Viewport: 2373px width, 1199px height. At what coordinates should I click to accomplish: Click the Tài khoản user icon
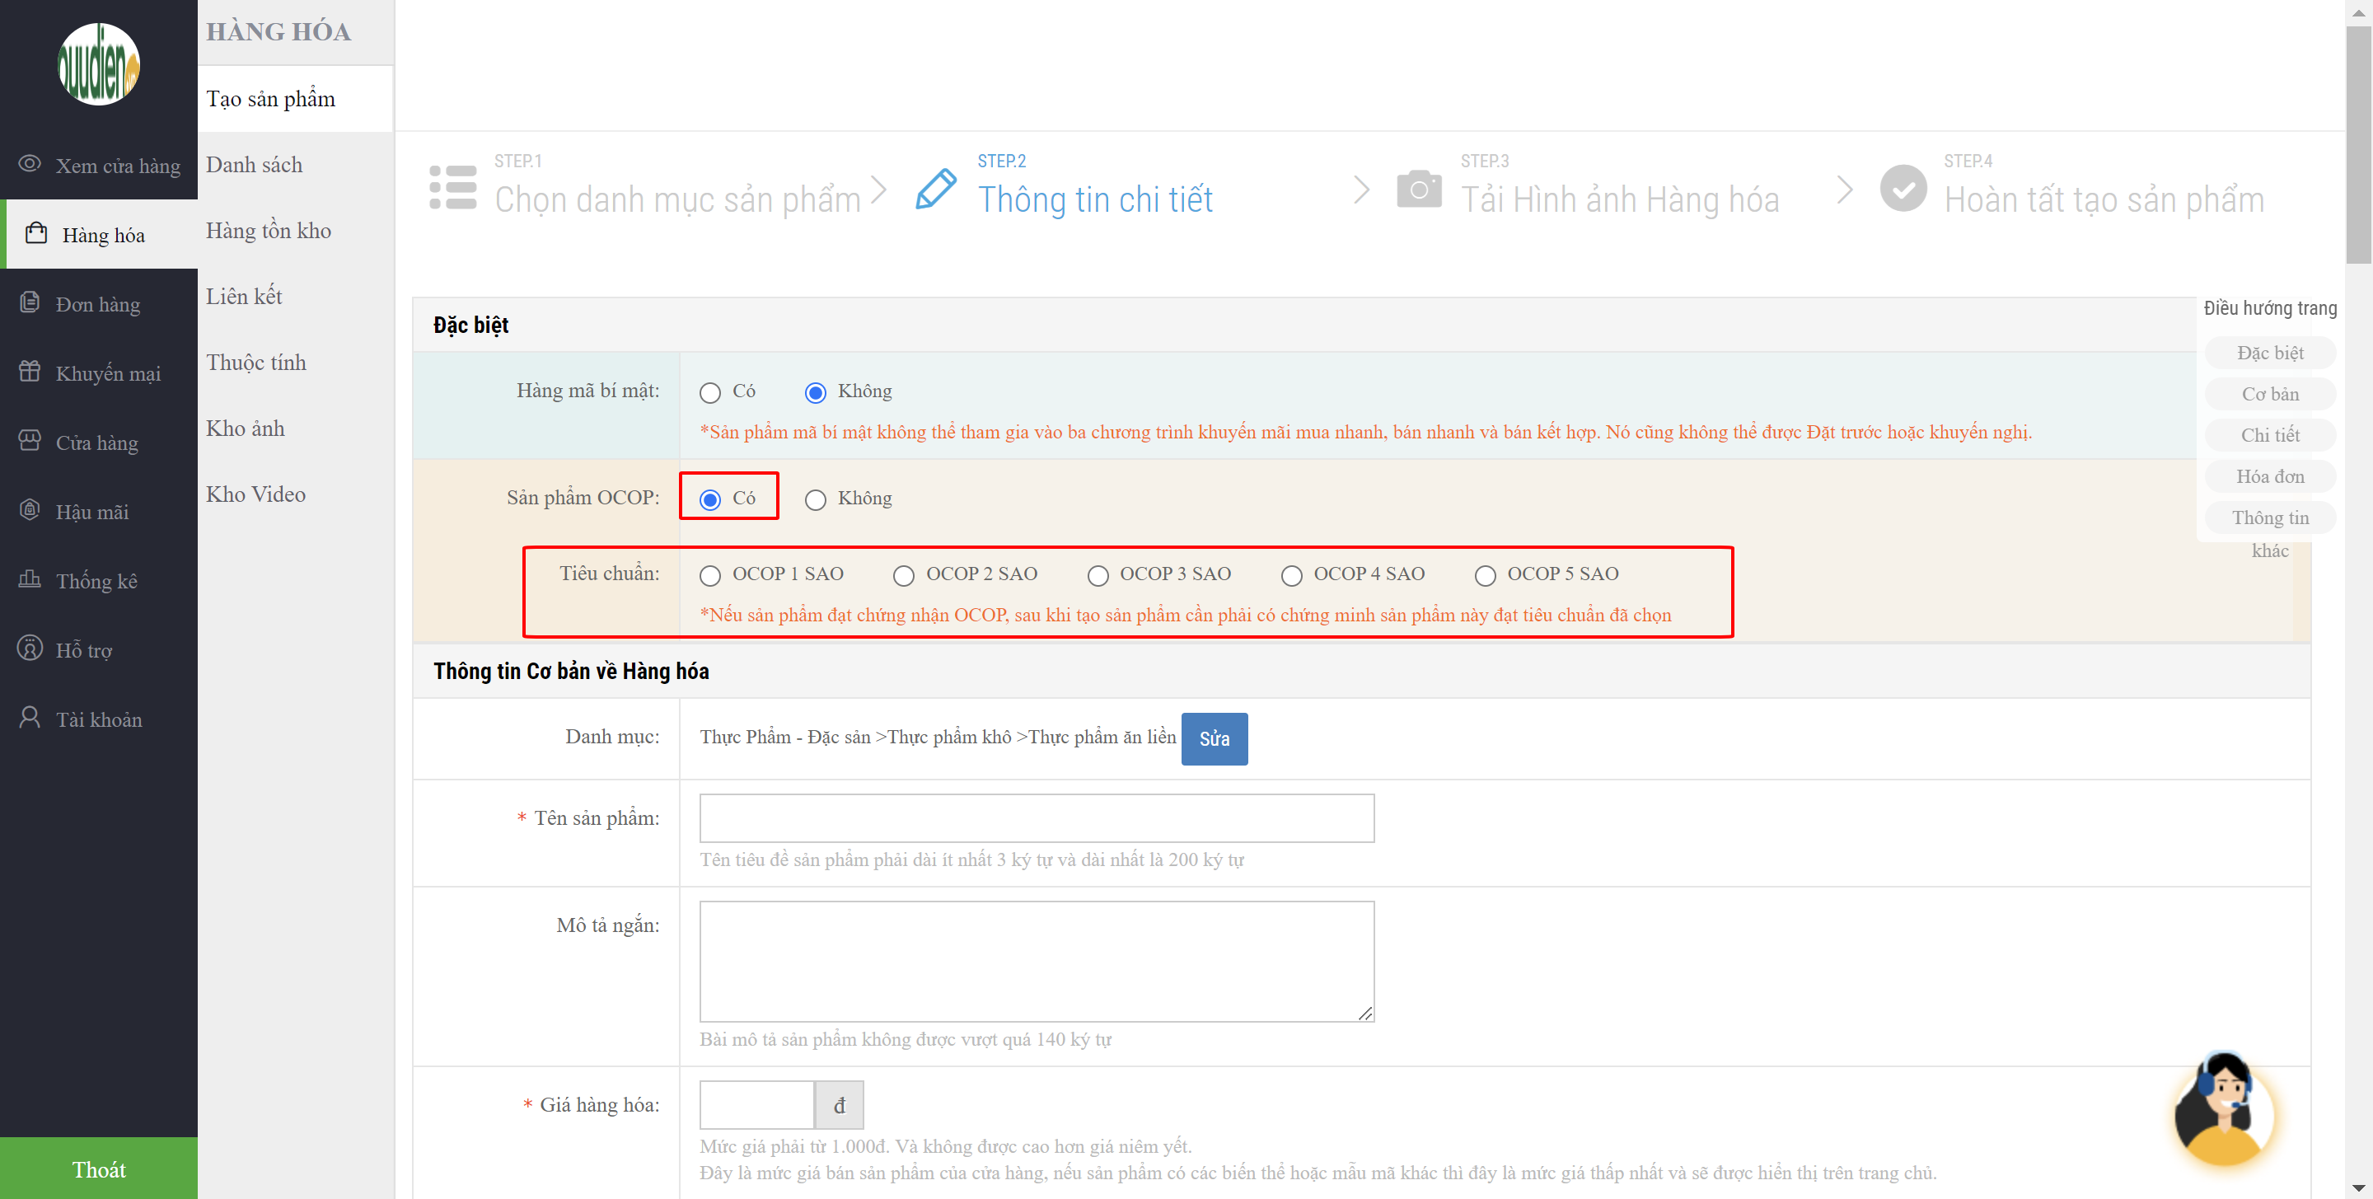pos(30,717)
